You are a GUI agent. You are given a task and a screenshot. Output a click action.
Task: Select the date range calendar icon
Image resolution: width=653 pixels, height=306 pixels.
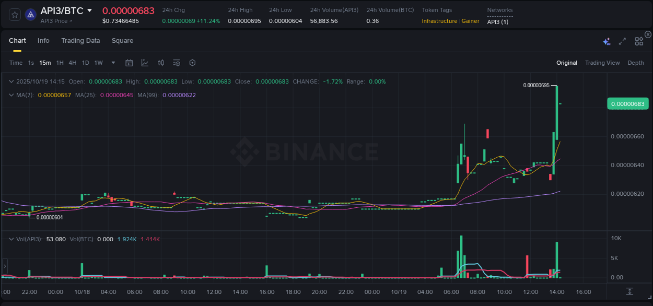point(129,63)
